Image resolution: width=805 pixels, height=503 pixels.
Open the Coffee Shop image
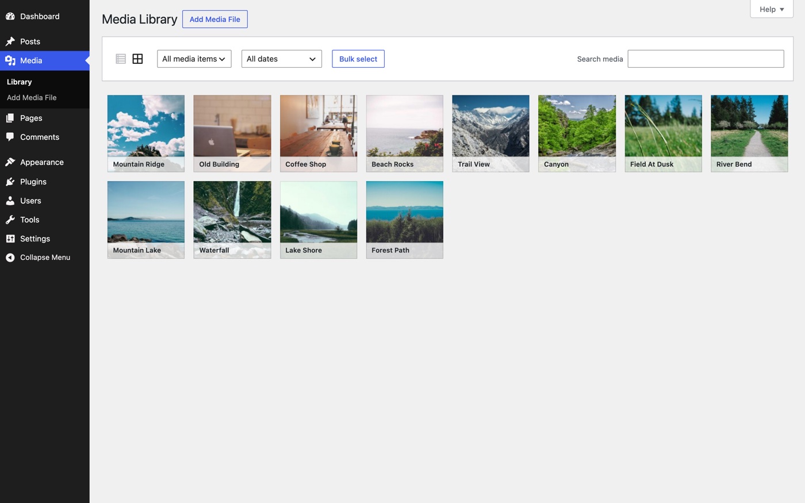[x=319, y=133]
